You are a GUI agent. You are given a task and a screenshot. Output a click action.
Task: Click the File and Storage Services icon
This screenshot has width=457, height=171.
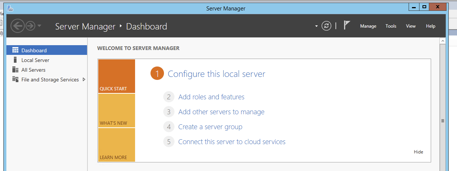[15, 80]
